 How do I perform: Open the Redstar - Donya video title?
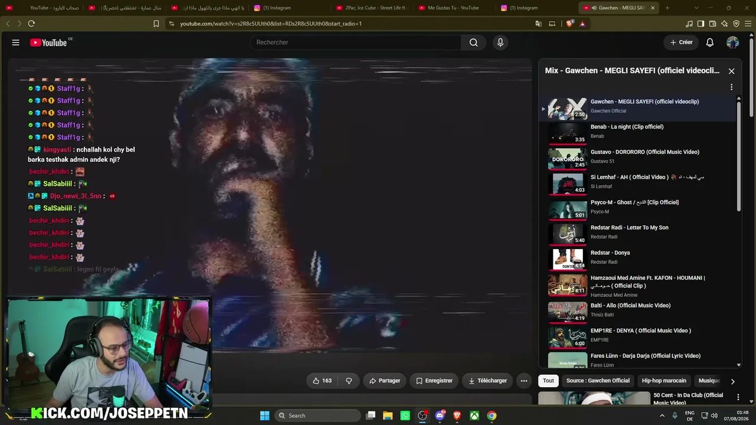tap(610, 253)
